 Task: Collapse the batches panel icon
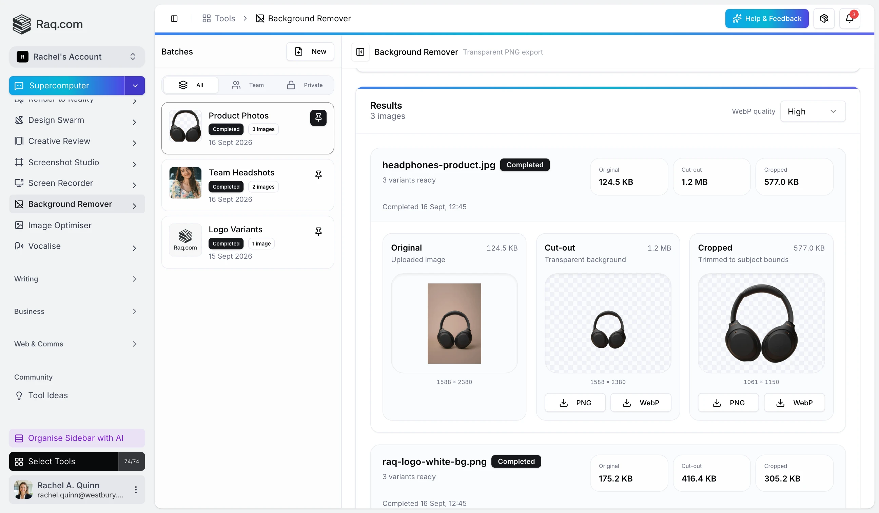[x=360, y=52]
